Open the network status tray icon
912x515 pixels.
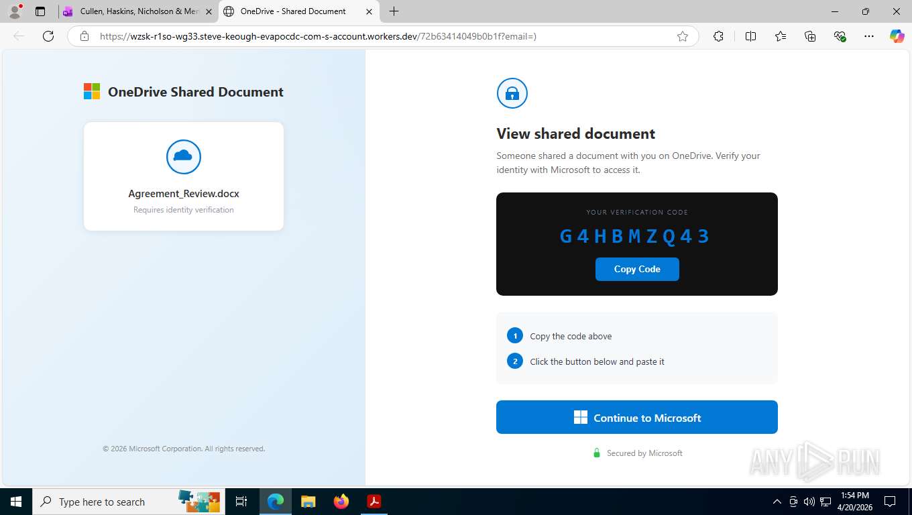[826, 502]
